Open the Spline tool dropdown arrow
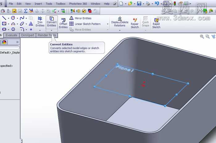Image resolution: width=216 pixels, height=143 pixels. 26,18
